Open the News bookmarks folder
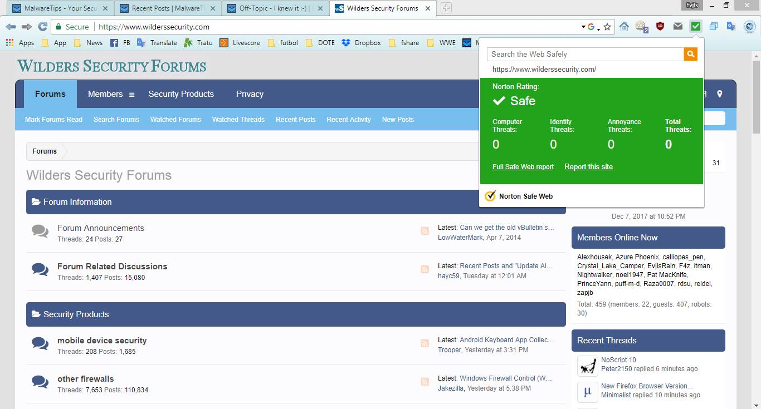This screenshot has width=761, height=409. click(88, 43)
